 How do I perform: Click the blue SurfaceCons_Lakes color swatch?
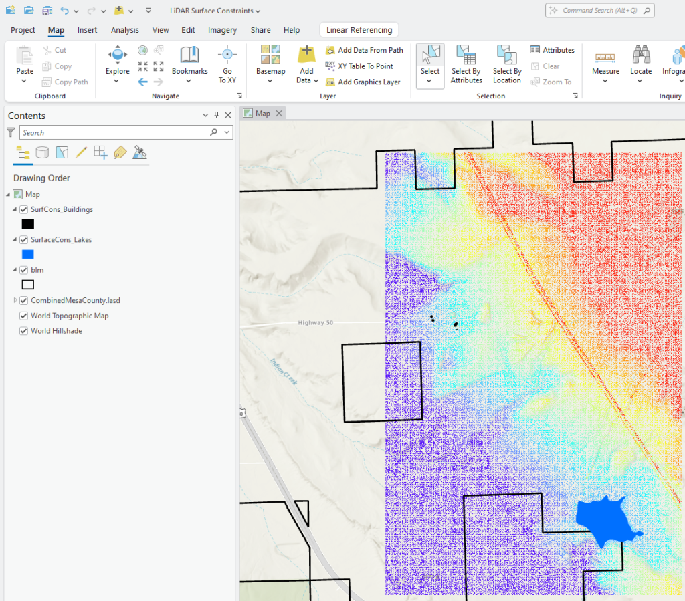(x=27, y=254)
